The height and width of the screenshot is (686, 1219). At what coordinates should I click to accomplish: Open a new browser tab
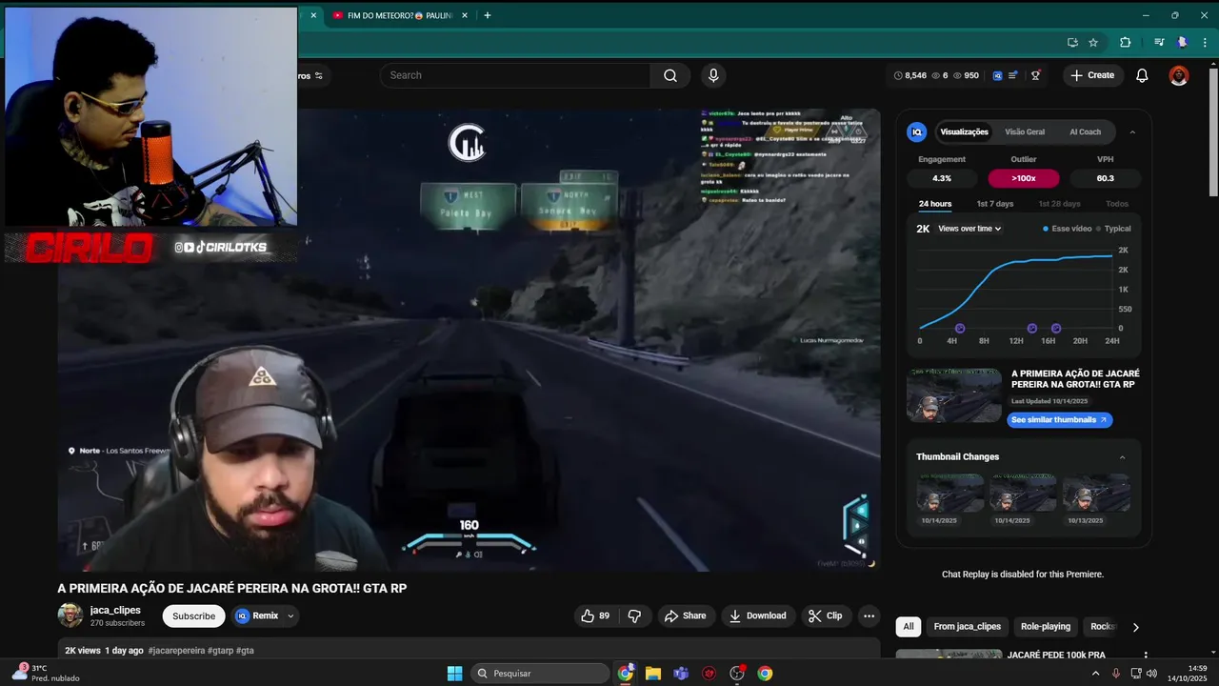click(x=488, y=15)
